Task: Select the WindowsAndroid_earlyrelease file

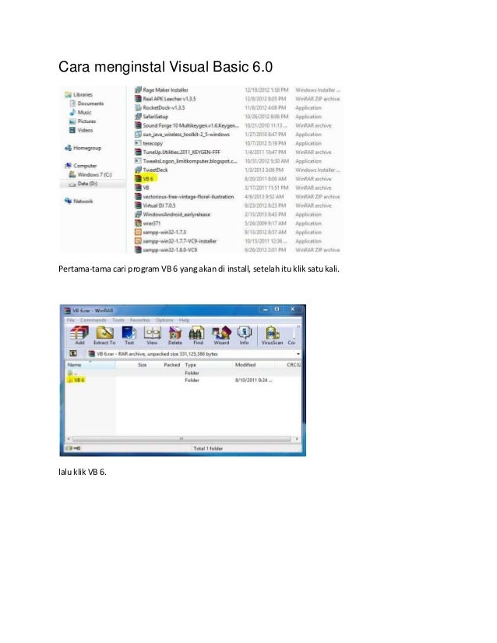Action: click(172, 215)
